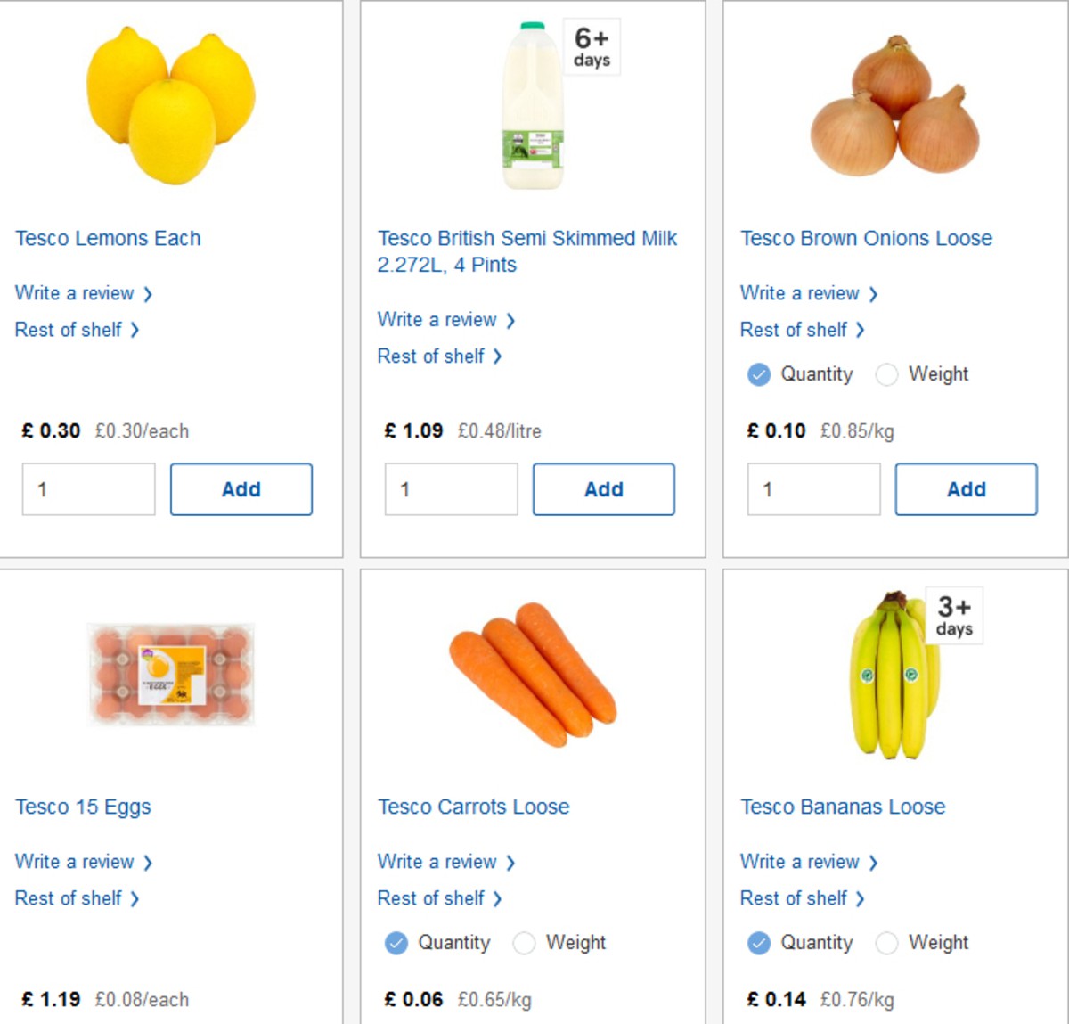Click the quantity input box for Lemons
Image resolution: width=1069 pixels, height=1024 pixels.
coord(87,488)
